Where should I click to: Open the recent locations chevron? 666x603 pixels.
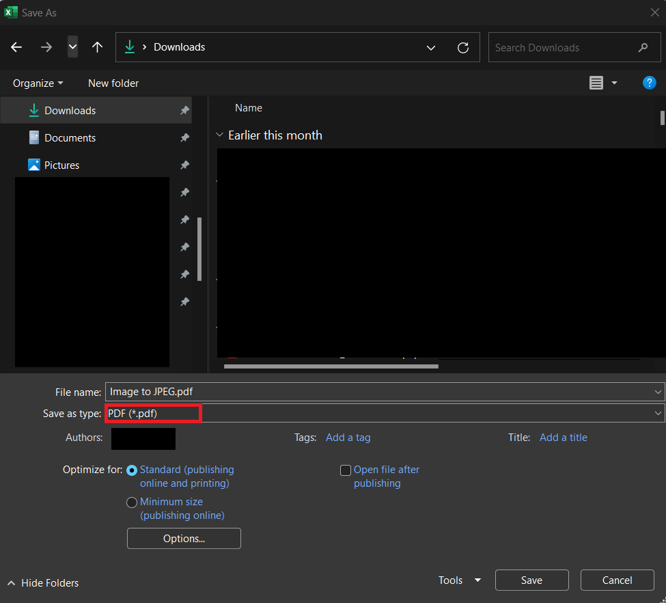coord(72,46)
